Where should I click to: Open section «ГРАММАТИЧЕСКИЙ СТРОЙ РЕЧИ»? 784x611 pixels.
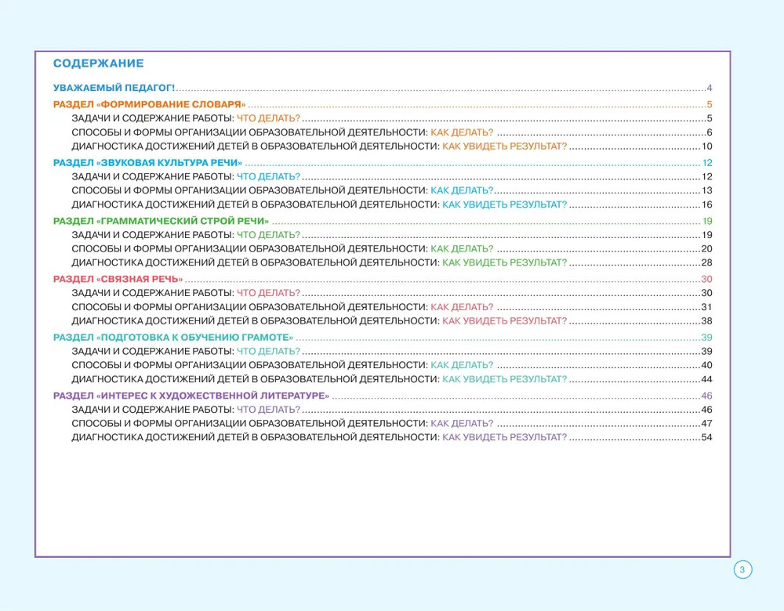[161, 221]
